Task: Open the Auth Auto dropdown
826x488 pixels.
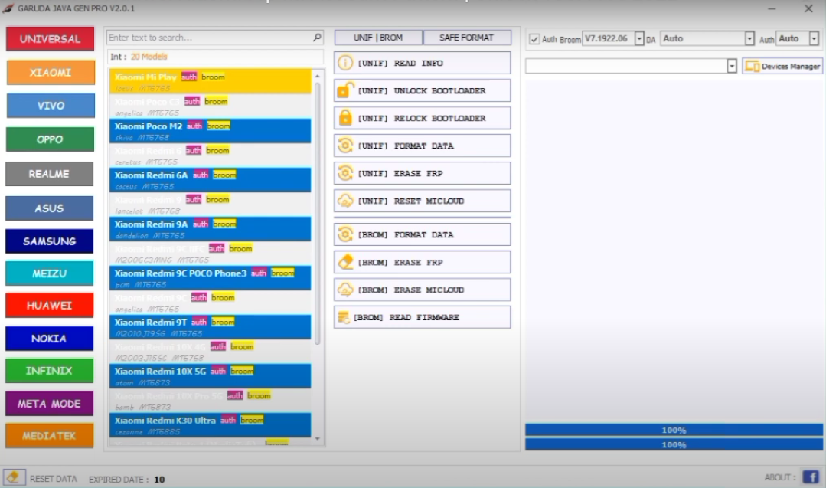Action: pos(814,38)
